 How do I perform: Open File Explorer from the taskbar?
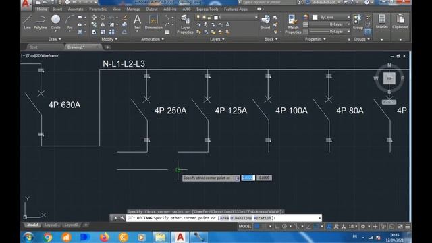click(160, 237)
